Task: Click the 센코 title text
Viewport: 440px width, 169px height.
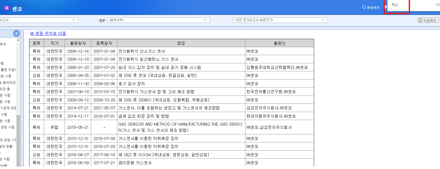Action: tap(17, 9)
